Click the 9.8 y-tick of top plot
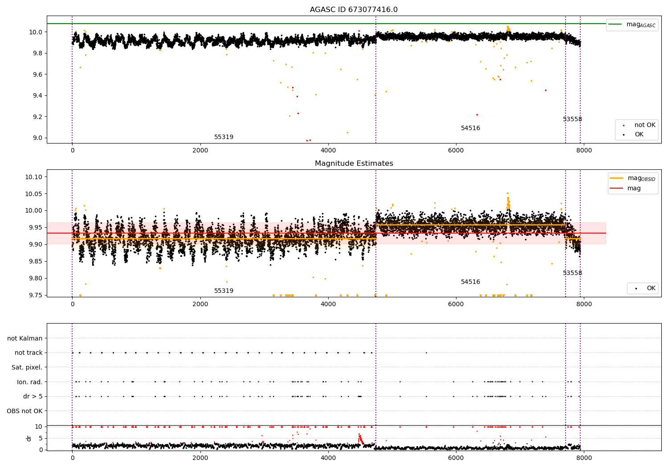The width and height of the screenshot is (668, 468). pos(37,53)
